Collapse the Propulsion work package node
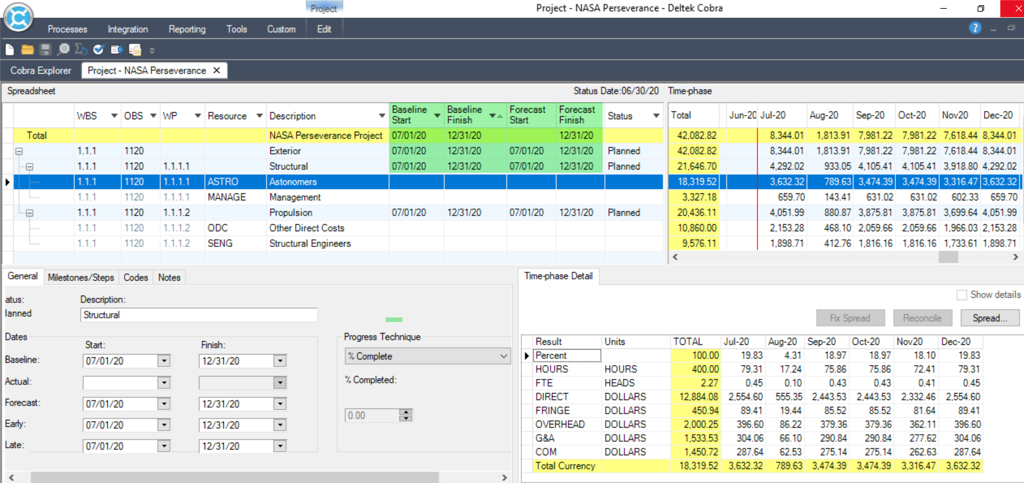This screenshot has height=483, width=1024. (x=30, y=213)
